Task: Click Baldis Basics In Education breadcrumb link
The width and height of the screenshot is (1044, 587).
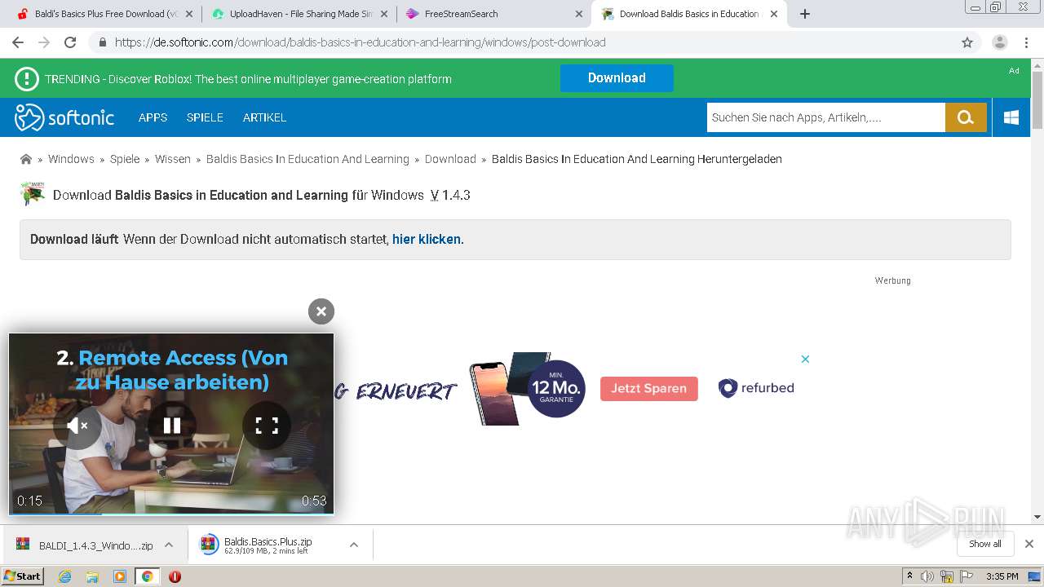Action: [x=307, y=159]
